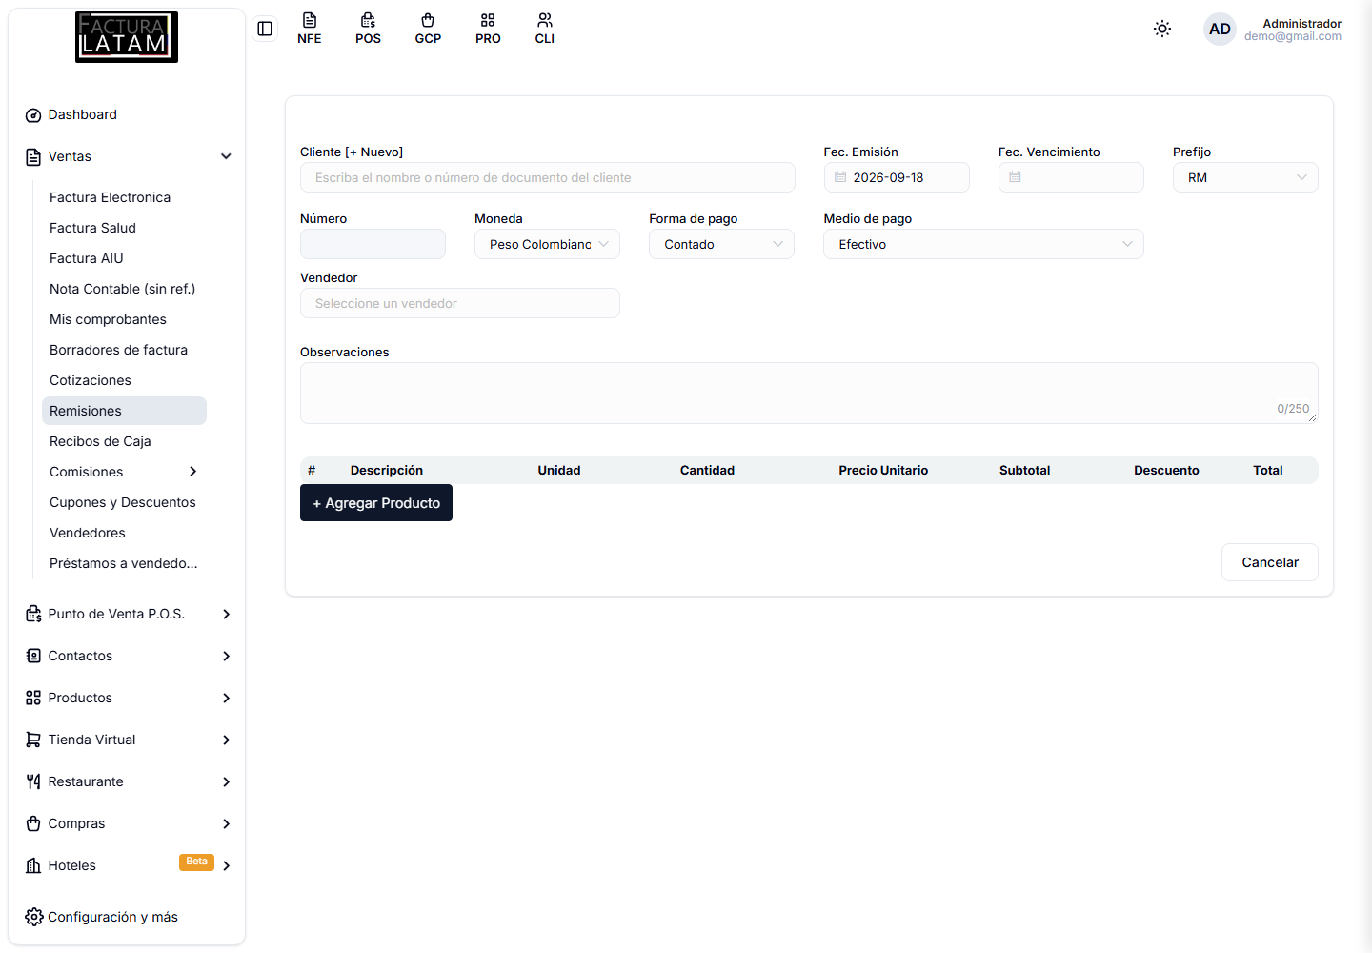Click the Cancelar button
The height and width of the screenshot is (953, 1372).
pyautogui.click(x=1270, y=562)
